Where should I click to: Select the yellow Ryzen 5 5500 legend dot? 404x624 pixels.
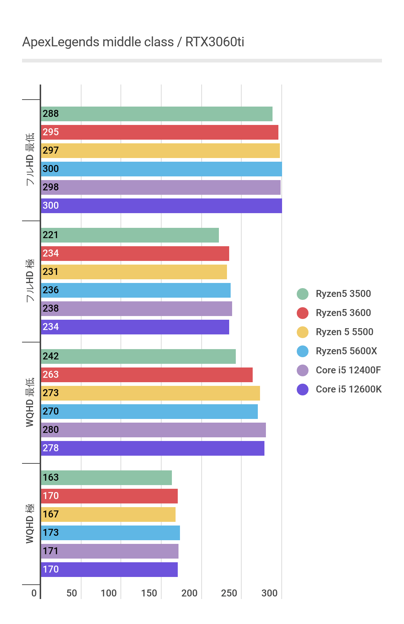pyautogui.click(x=302, y=332)
